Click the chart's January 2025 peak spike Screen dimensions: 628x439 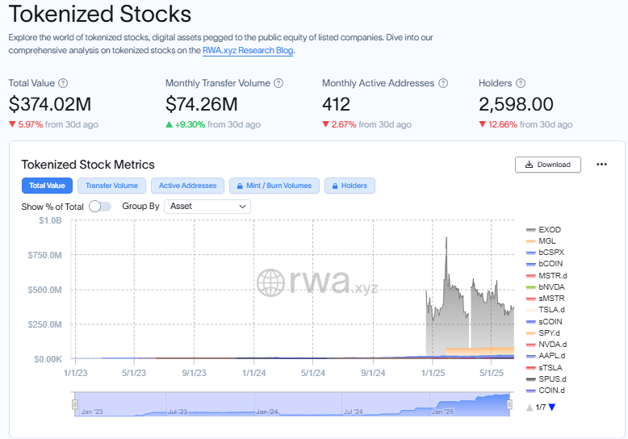tap(446, 237)
